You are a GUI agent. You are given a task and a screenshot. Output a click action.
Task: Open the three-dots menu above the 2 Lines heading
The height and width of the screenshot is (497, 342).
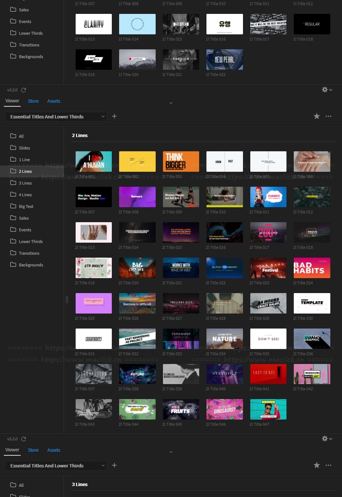[328, 116]
